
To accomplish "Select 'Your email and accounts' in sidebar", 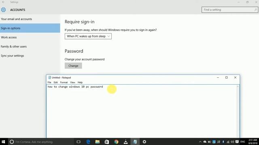I will click(x=30, y=19).
